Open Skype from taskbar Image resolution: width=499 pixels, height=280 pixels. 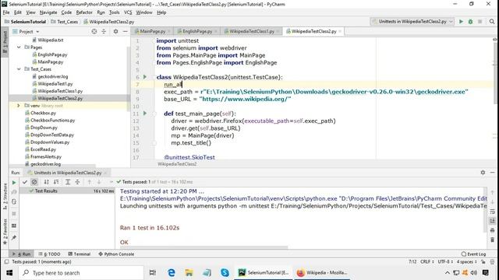pos(225,273)
